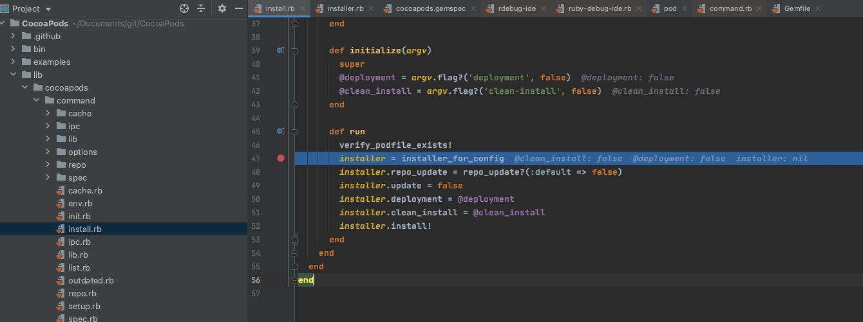This screenshot has width=863, height=322.
Task: Open the Project view dropdown
Action: click(49, 8)
